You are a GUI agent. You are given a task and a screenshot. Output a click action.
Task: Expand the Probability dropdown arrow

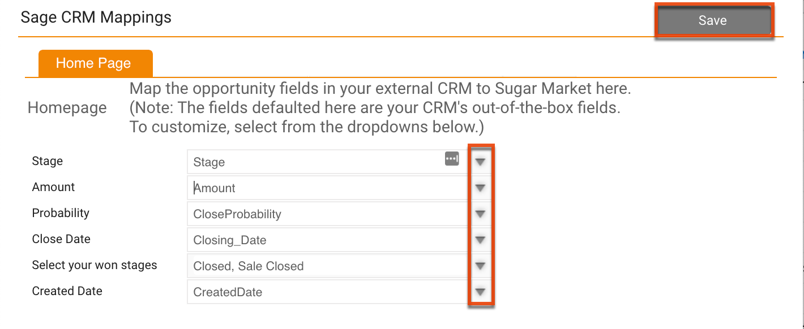481,214
